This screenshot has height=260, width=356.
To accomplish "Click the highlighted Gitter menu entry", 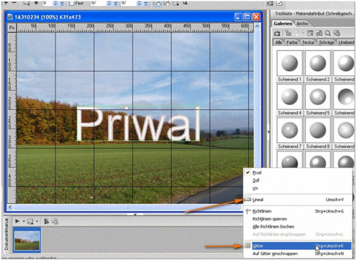I will (x=297, y=246).
